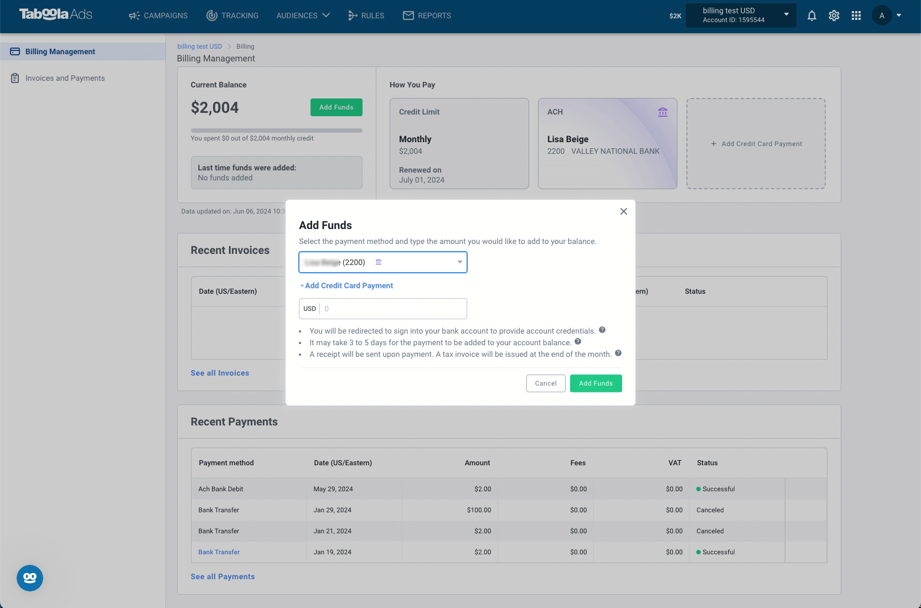Expand the user profile dropdown arrow

click(x=899, y=15)
